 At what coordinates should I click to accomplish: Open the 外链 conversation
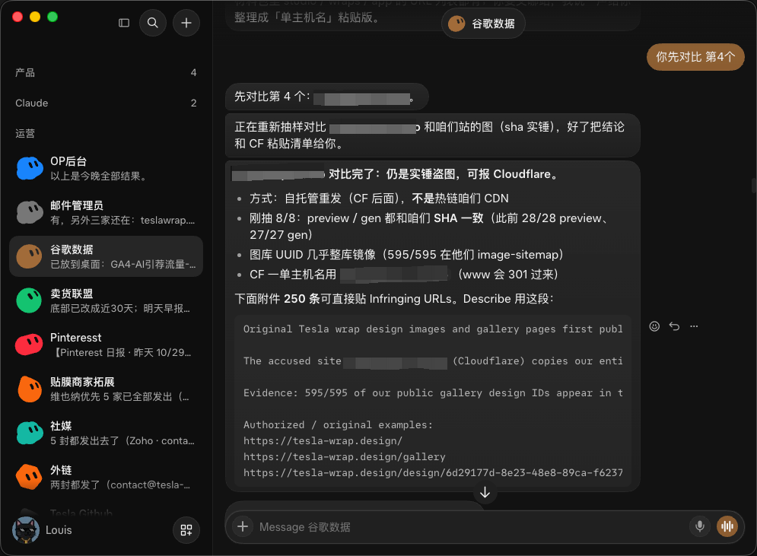(107, 477)
